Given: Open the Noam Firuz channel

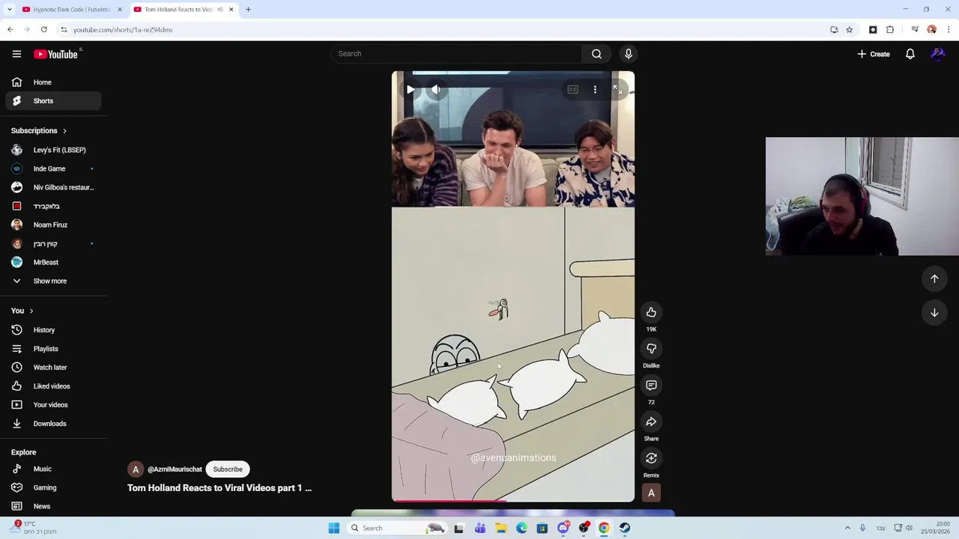Looking at the screenshot, I should tap(53, 225).
